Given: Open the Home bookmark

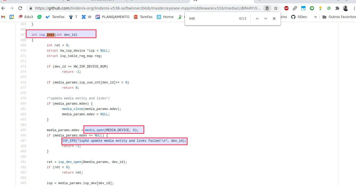Looking at the screenshot, I should pyautogui.click(x=165, y=17).
